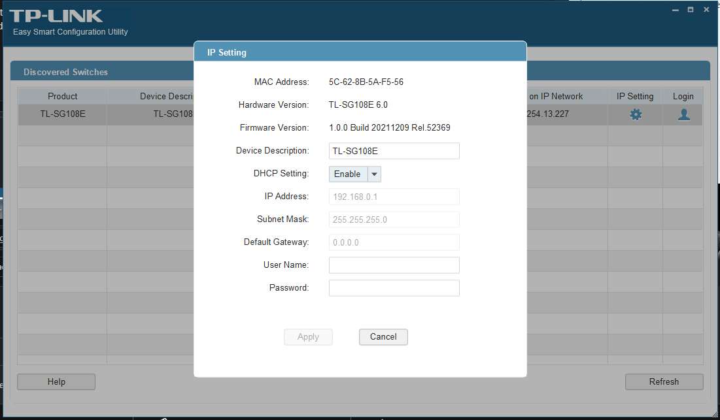
Task: Click the disabled IP Address field
Action: pos(394,197)
